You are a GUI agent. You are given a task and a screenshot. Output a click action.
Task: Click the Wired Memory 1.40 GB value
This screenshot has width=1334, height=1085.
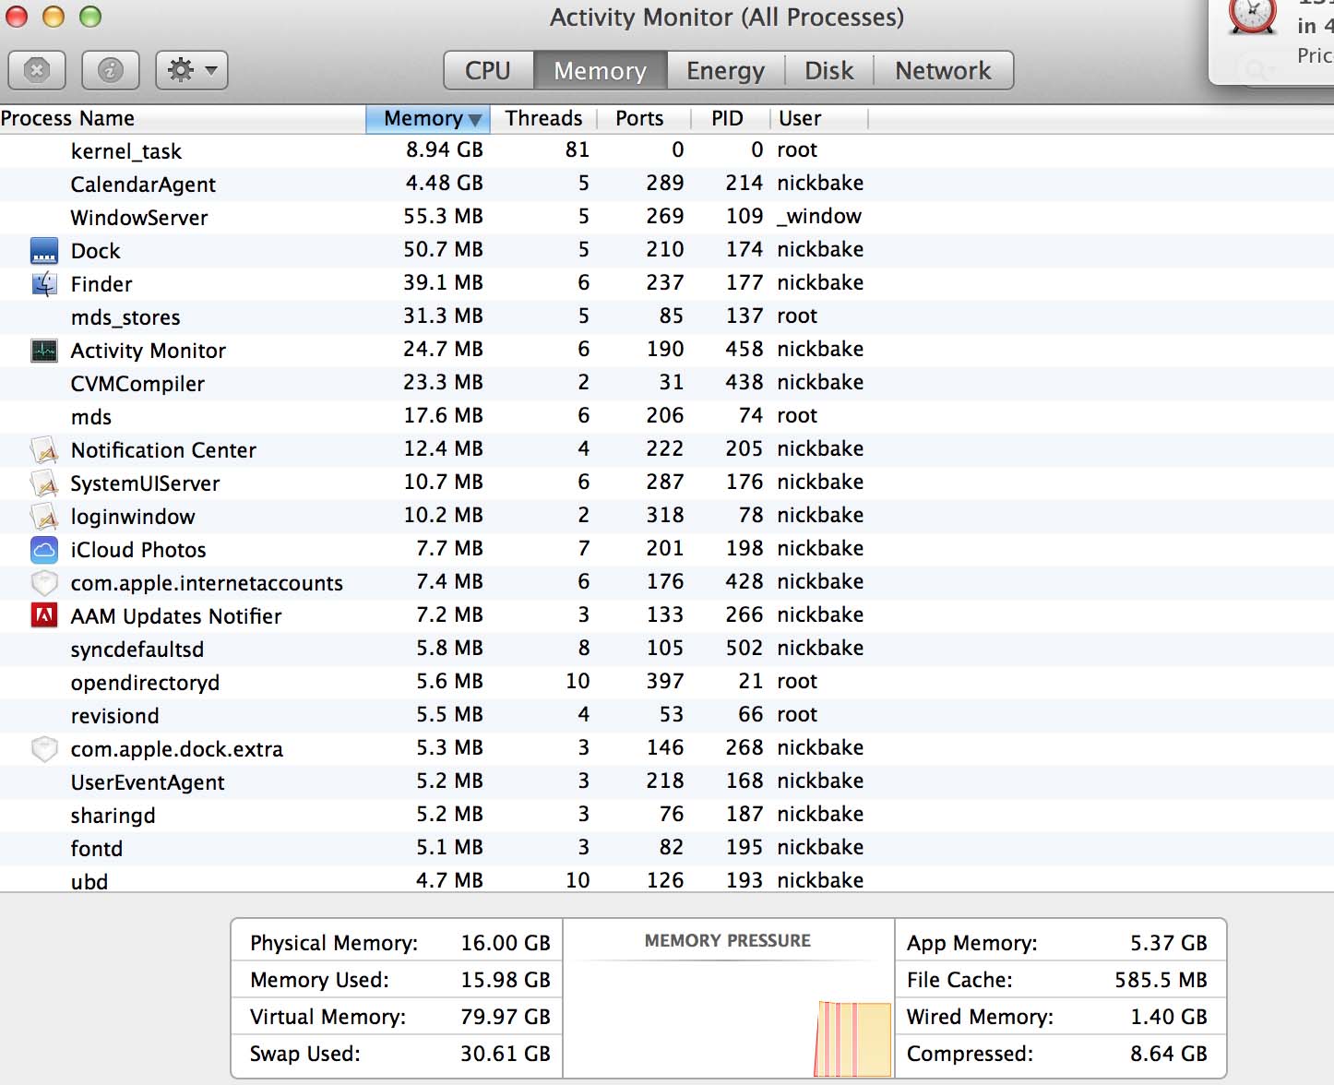coord(1169,1017)
